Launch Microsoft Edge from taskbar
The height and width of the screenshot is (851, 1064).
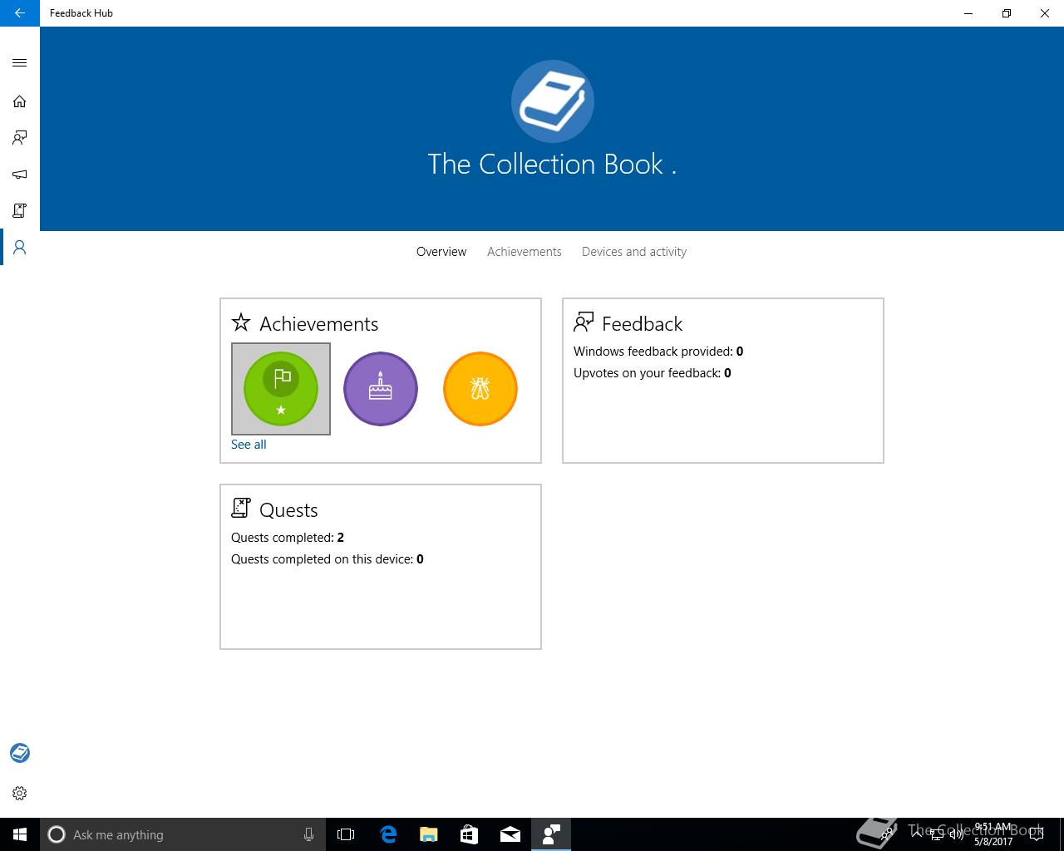(x=388, y=834)
